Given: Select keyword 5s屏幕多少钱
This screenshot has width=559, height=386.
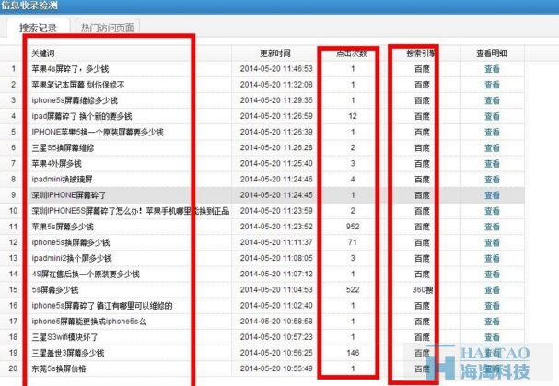Looking at the screenshot, I should point(55,289).
